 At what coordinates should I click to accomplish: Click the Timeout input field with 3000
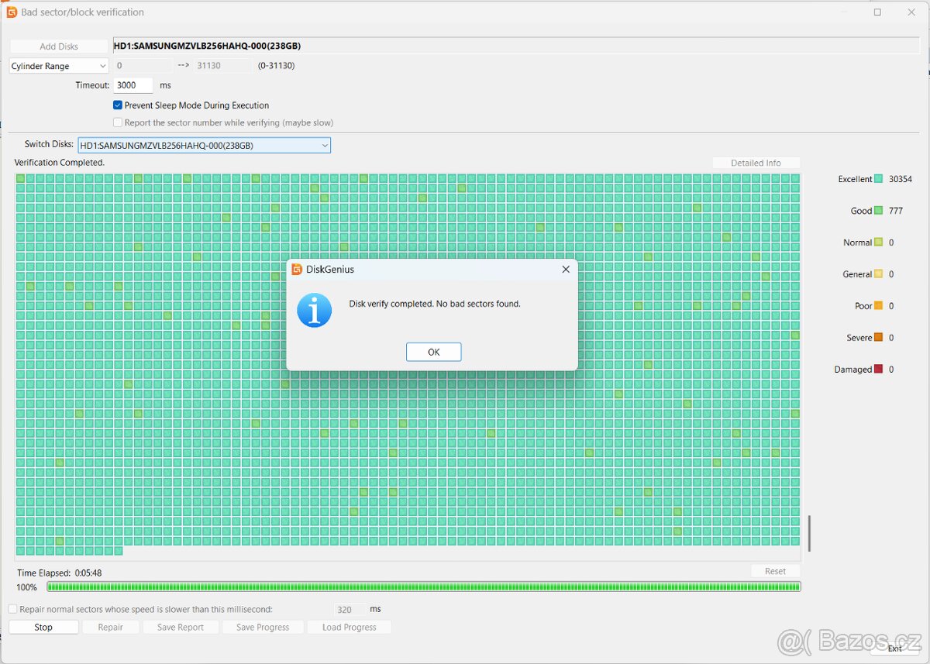pos(133,85)
